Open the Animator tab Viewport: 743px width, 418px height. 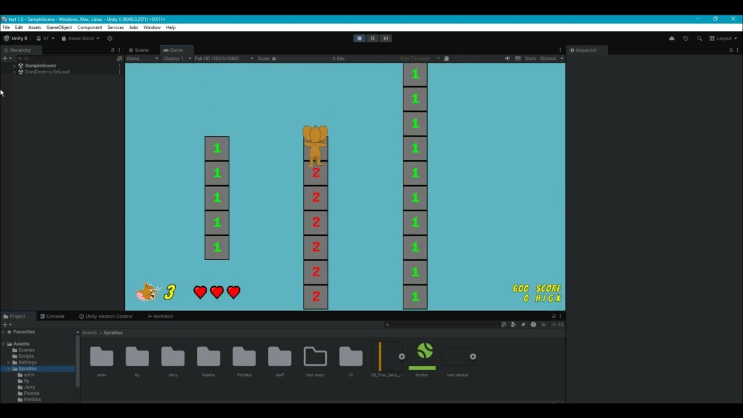coord(160,316)
